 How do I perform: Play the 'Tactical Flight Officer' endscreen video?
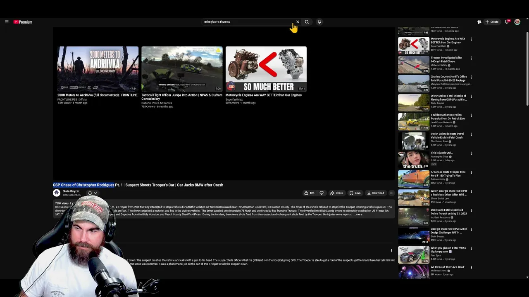point(182,68)
